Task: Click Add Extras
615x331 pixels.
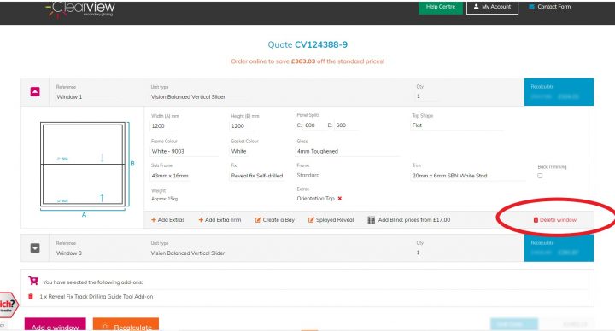Action: (x=168, y=220)
